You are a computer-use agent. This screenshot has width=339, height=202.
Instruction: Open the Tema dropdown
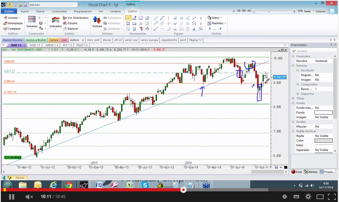coord(309,11)
